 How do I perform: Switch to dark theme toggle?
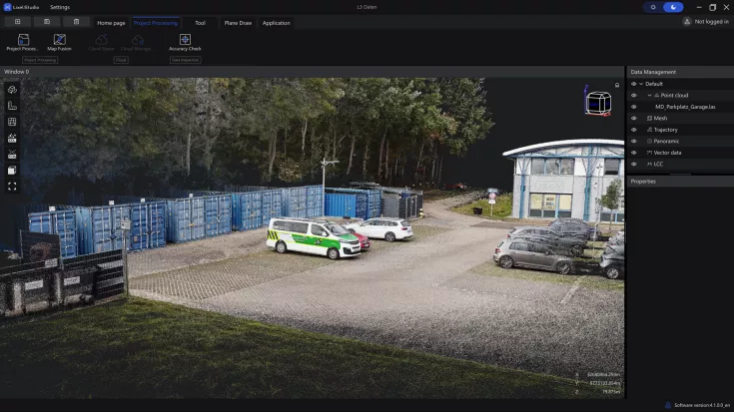point(673,7)
